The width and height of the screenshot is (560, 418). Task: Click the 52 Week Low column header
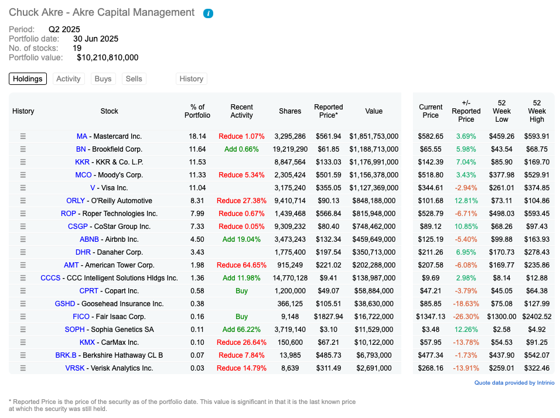click(x=501, y=111)
